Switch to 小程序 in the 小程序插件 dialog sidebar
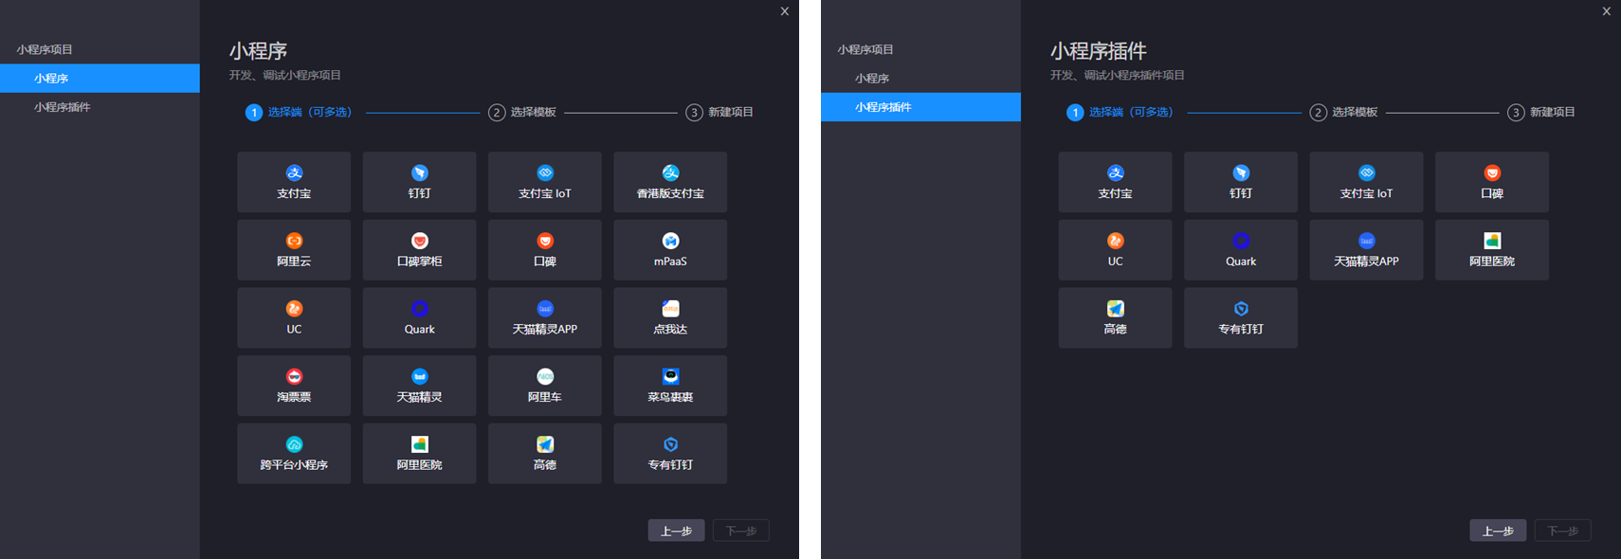The height and width of the screenshot is (559, 1621). (x=920, y=79)
